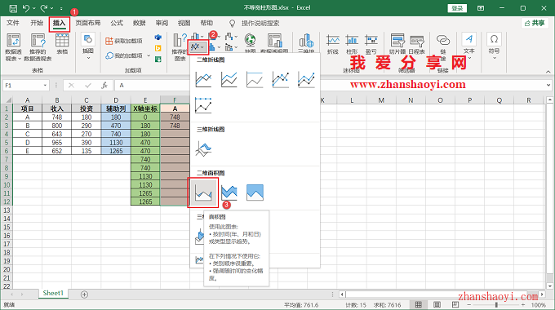
Task: Click Recommended PivotTables (推荐的数据透视表) icon
Action: [38, 47]
